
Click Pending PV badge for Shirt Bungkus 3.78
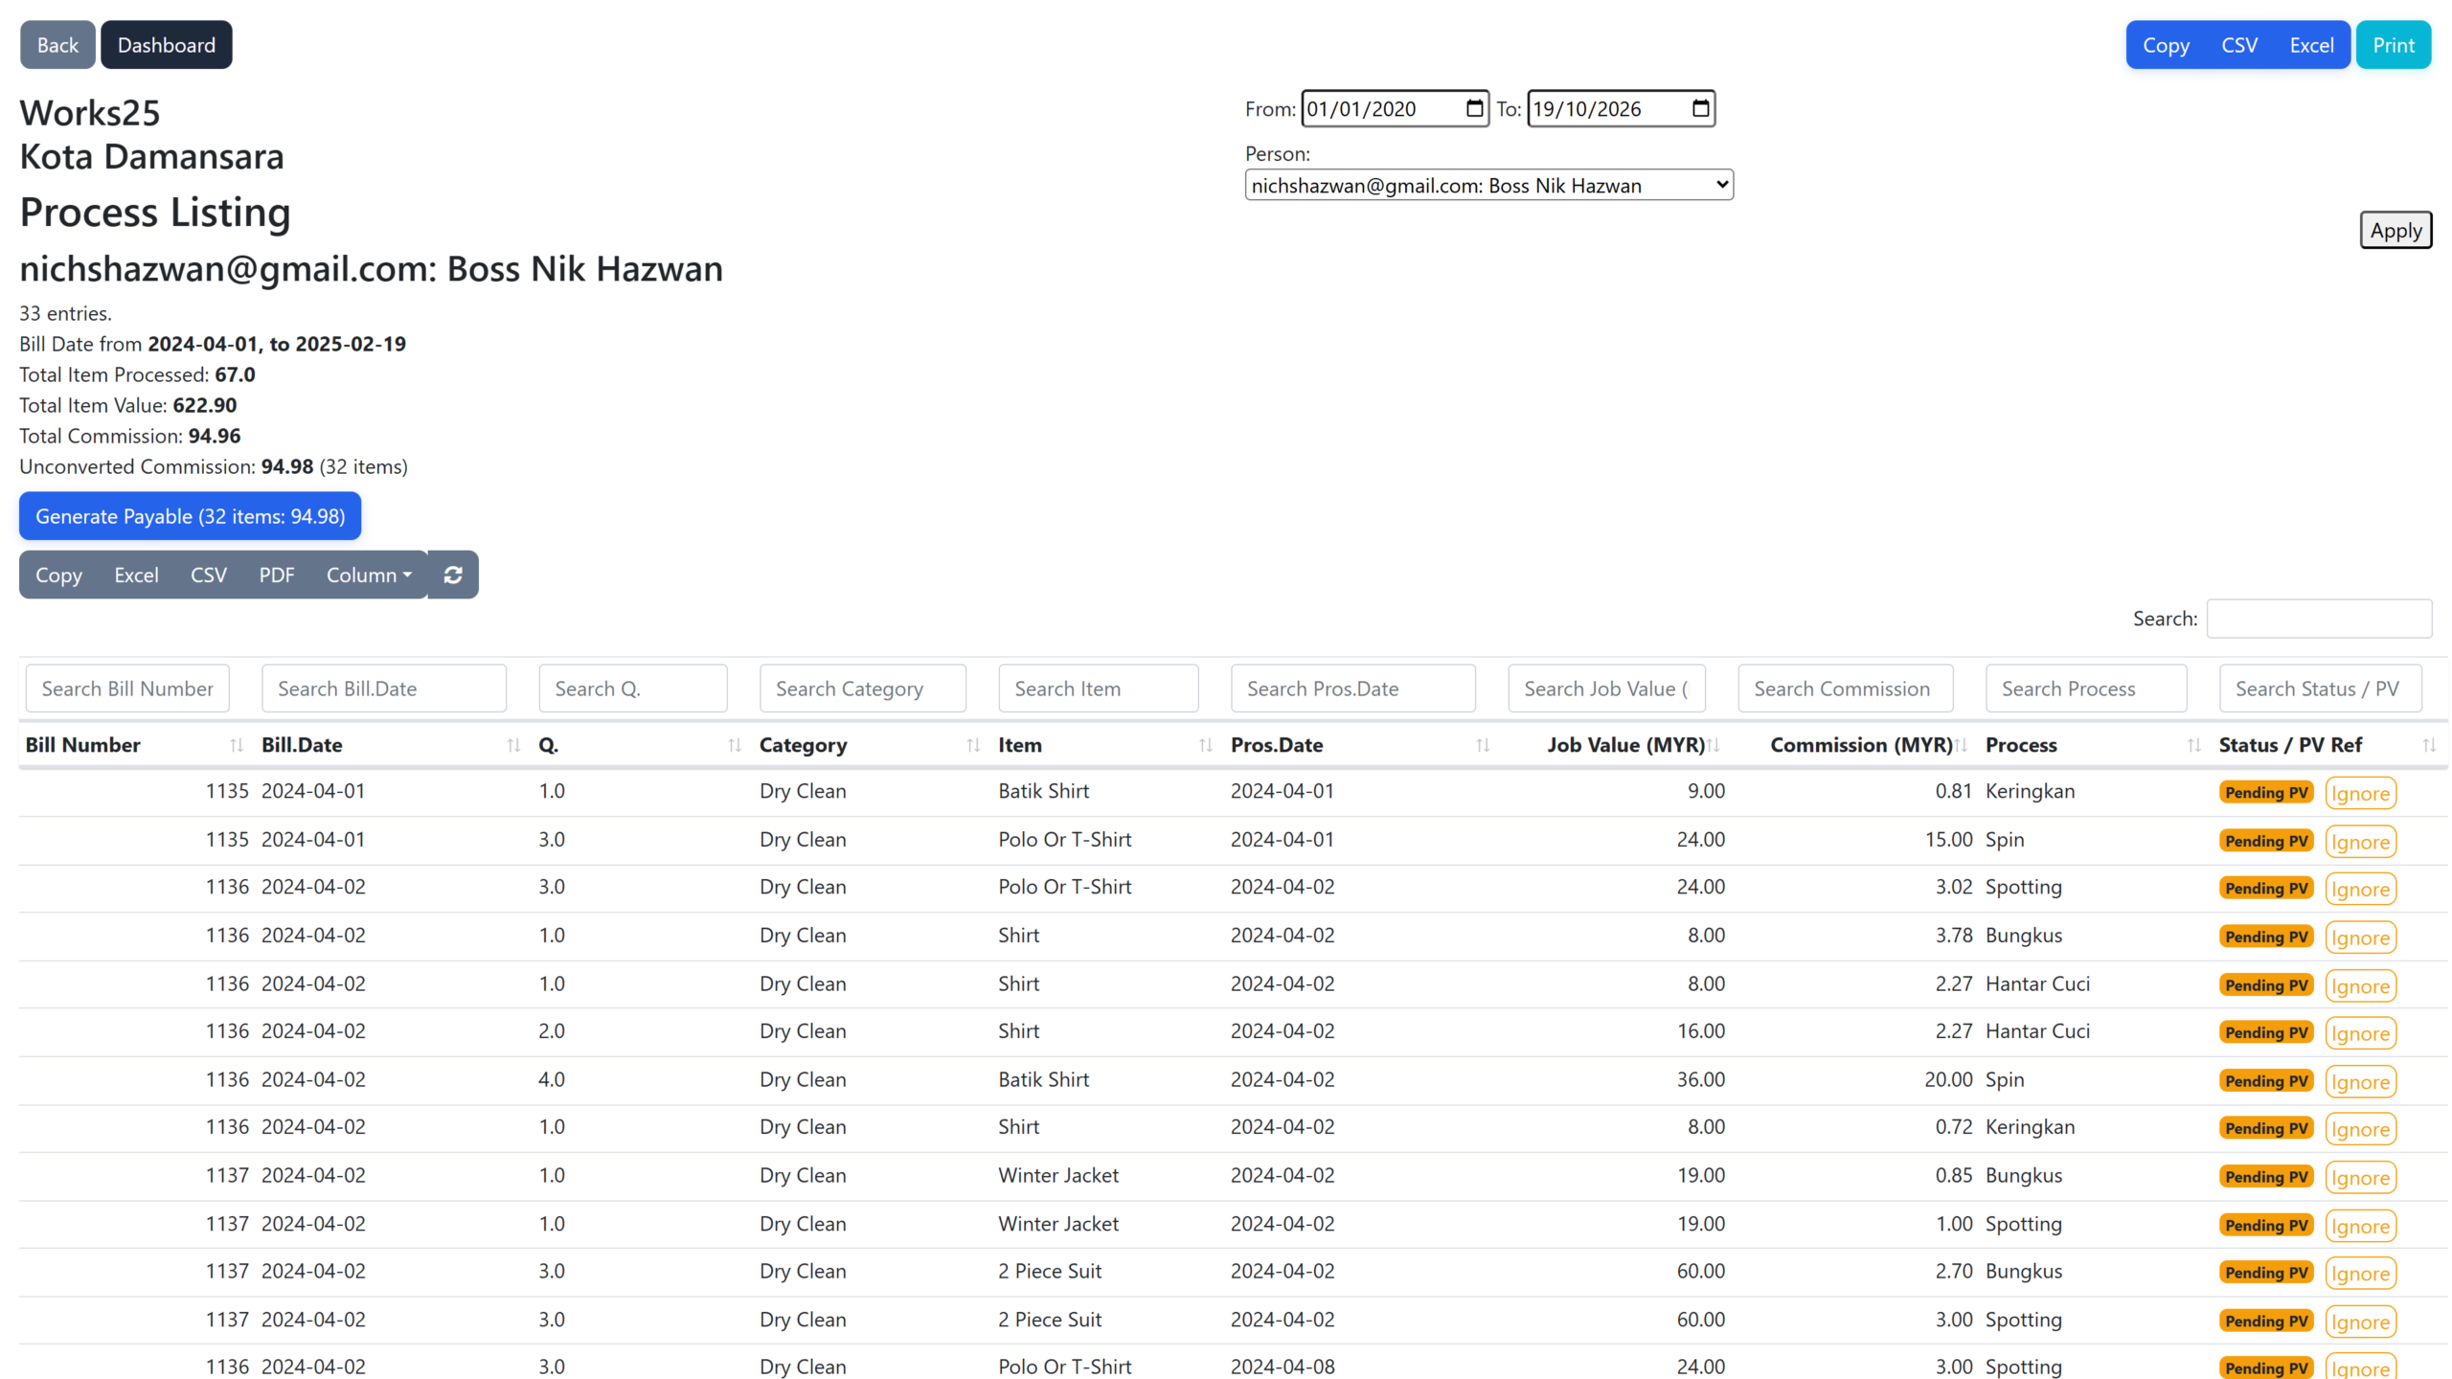click(x=2266, y=937)
